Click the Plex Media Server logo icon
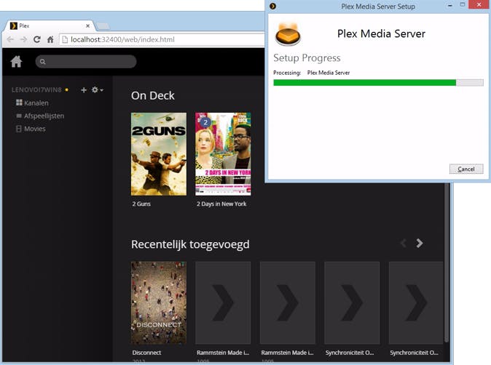The height and width of the screenshot is (365, 491). click(x=288, y=34)
